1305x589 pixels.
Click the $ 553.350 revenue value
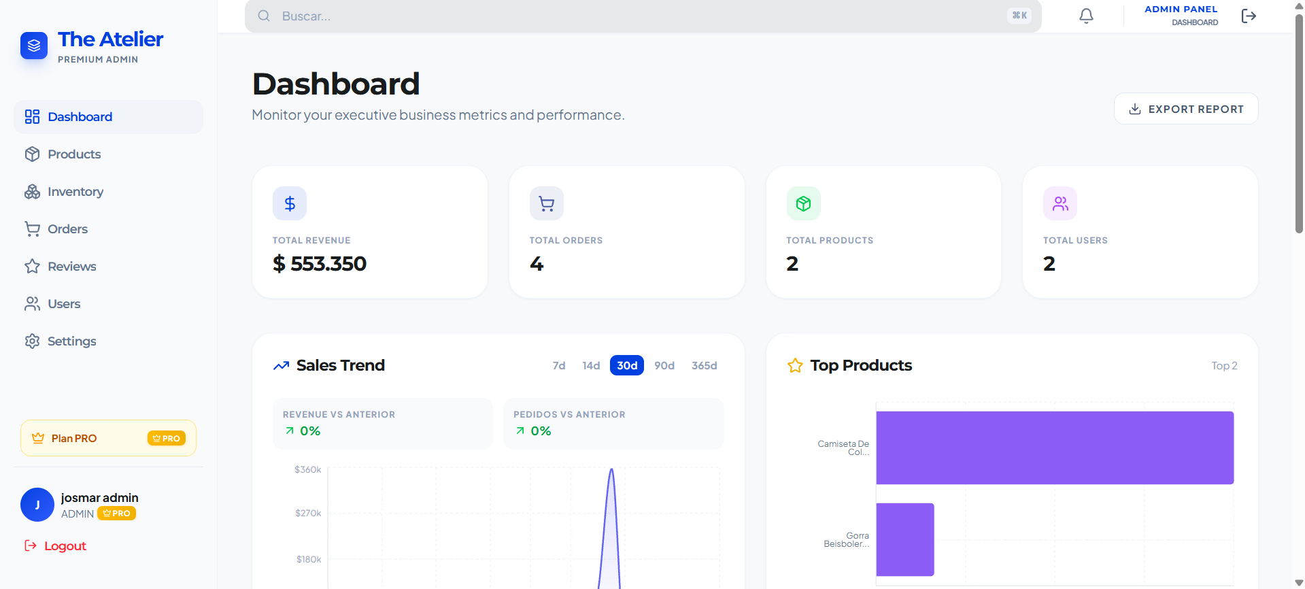pos(320,264)
